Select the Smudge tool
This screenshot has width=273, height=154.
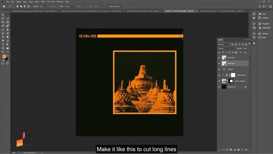click(x=8, y=37)
